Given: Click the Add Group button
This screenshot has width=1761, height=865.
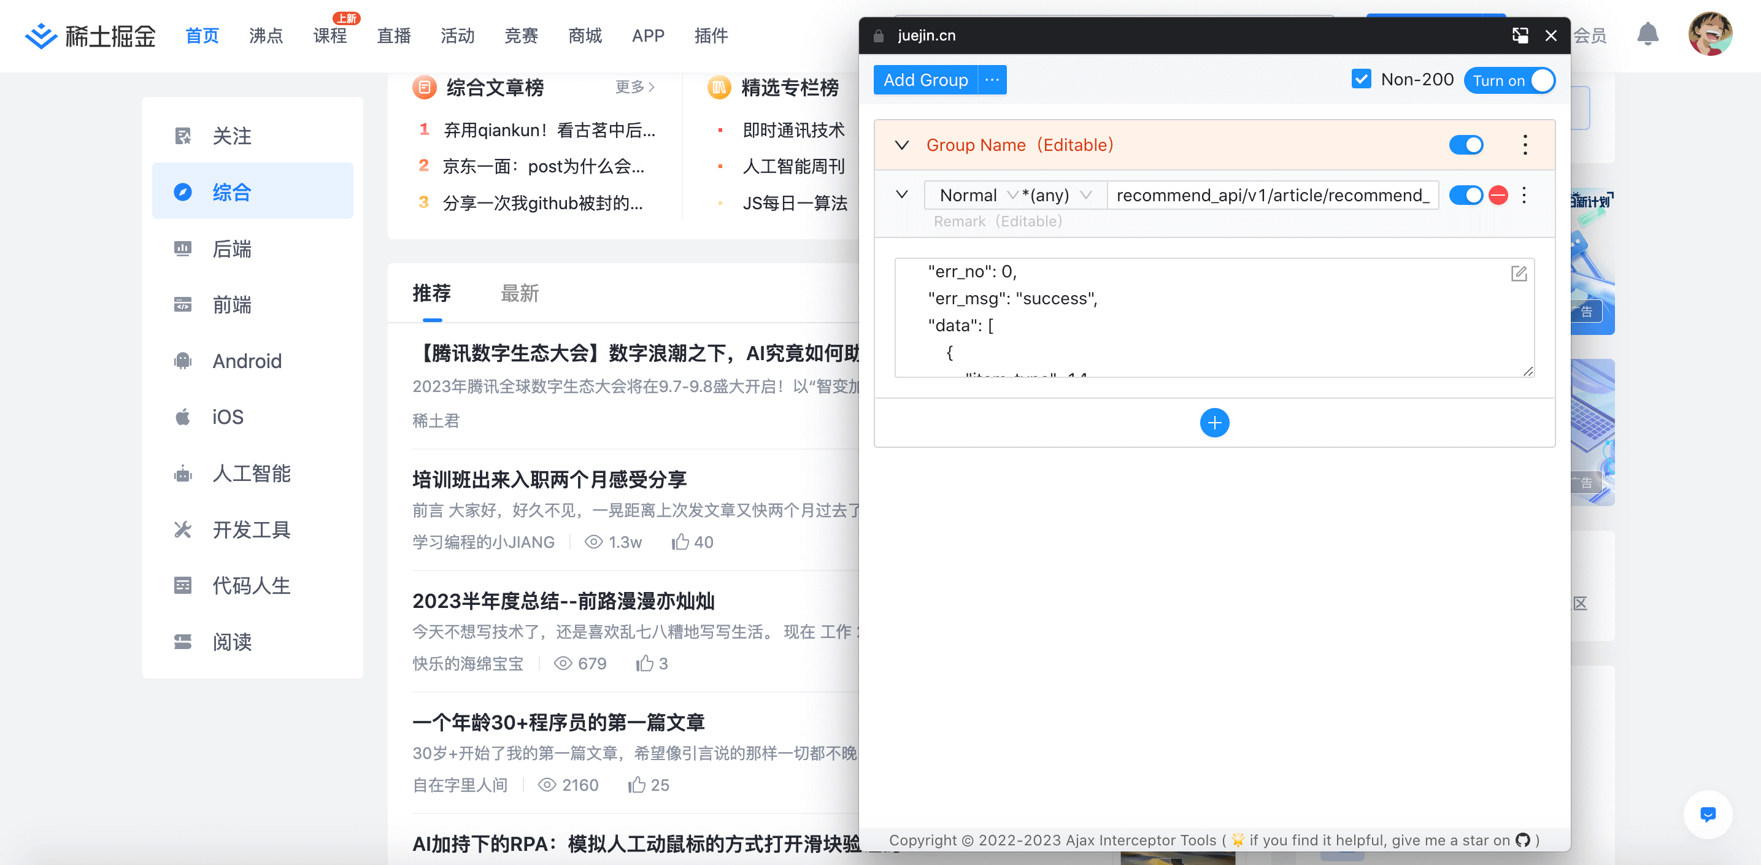Looking at the screenshot, I should tap(925, 80).
